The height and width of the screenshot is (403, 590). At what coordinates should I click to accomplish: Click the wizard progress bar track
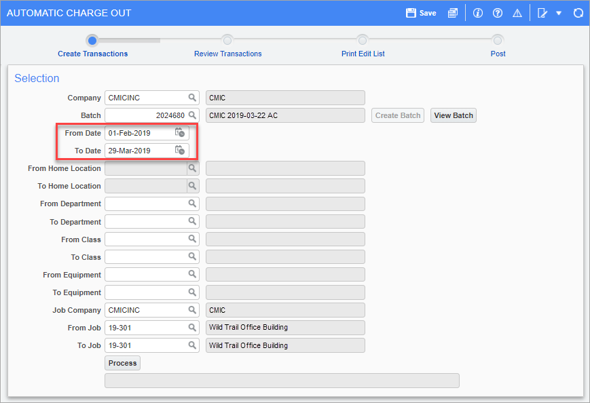coord(295,40)
